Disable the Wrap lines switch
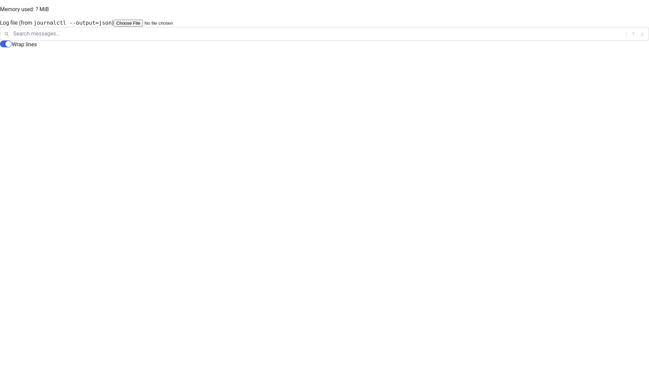Screen dimensions: 649x365 point(6,44)
